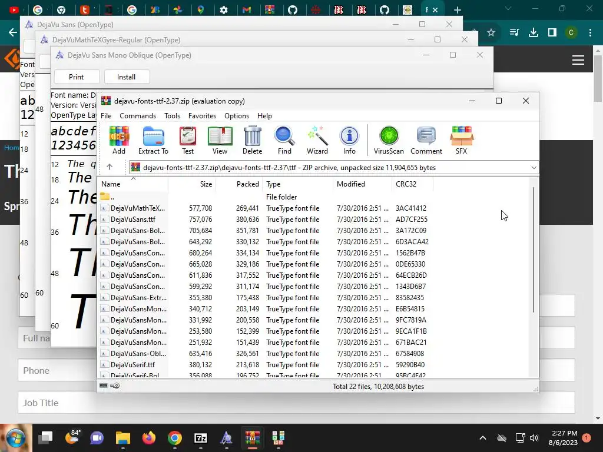Go back with Chrome's back arrow

pyautogui.click(x=13, y=32)
